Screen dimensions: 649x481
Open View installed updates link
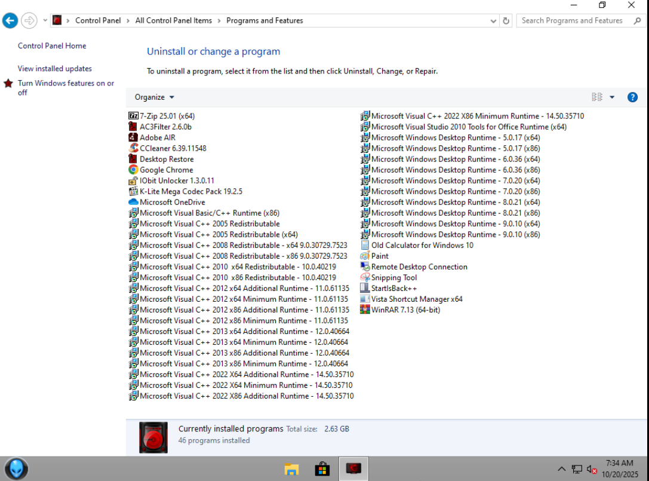click(x=55, y=69)
